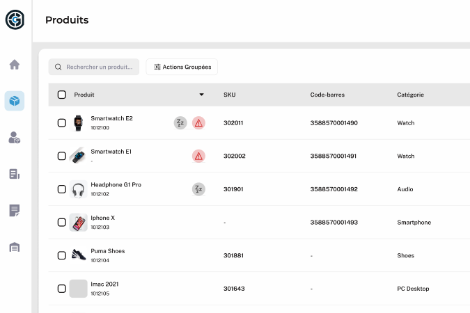The image size is (470, 313).
Task: Click the Code-barres column header
Action: pyautogui.click(x=327, y=95)
